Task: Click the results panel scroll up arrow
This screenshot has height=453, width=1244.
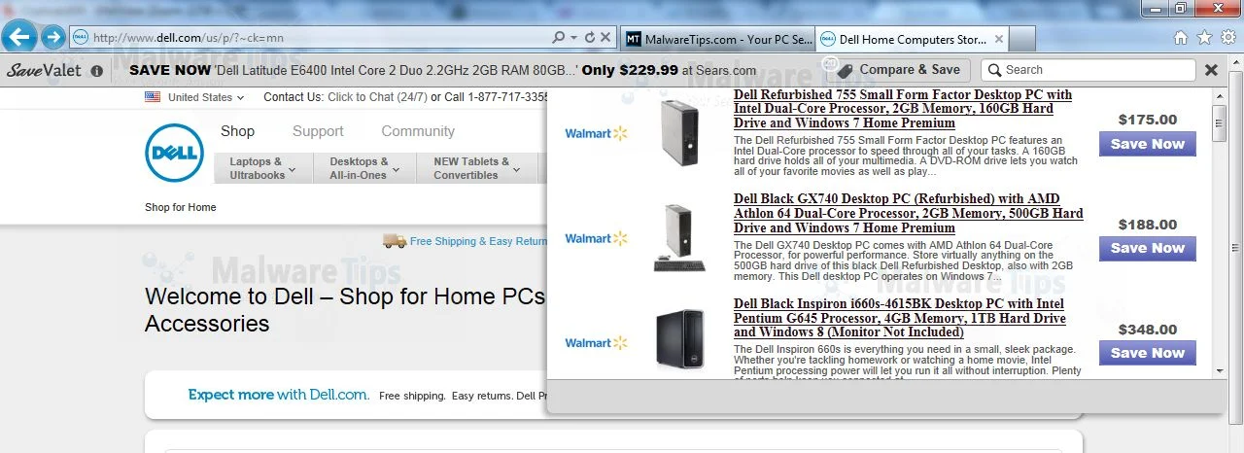Action: click(x=1219, y=94)
